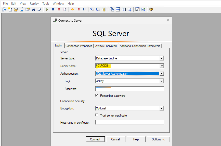Click the second step arrow lines icon
221x146 pixels.
click(x=98, y=9)
